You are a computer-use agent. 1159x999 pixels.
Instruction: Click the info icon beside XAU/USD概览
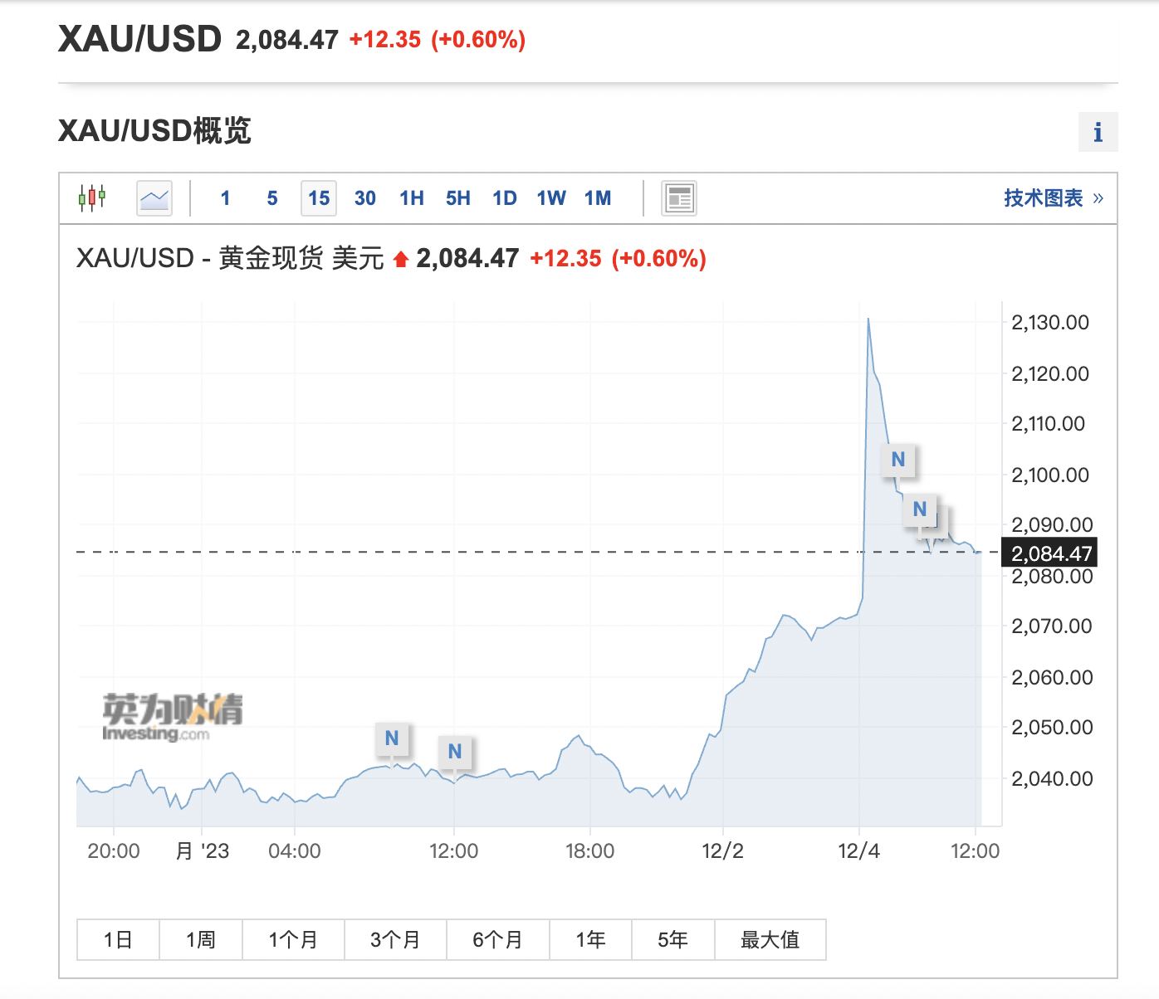[1098, 132]
